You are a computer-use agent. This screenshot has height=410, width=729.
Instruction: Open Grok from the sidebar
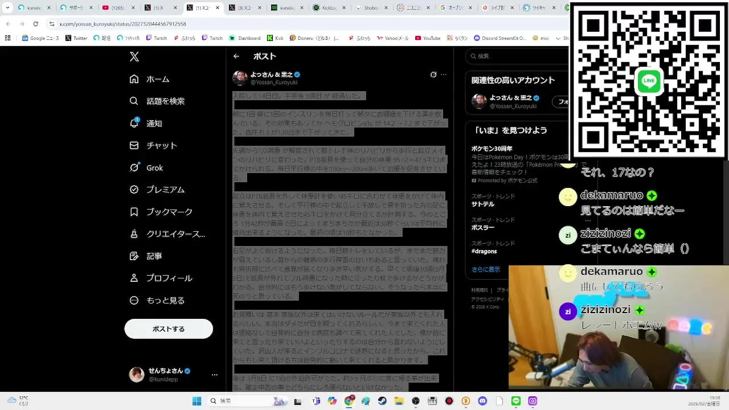(x=146, y=167)
